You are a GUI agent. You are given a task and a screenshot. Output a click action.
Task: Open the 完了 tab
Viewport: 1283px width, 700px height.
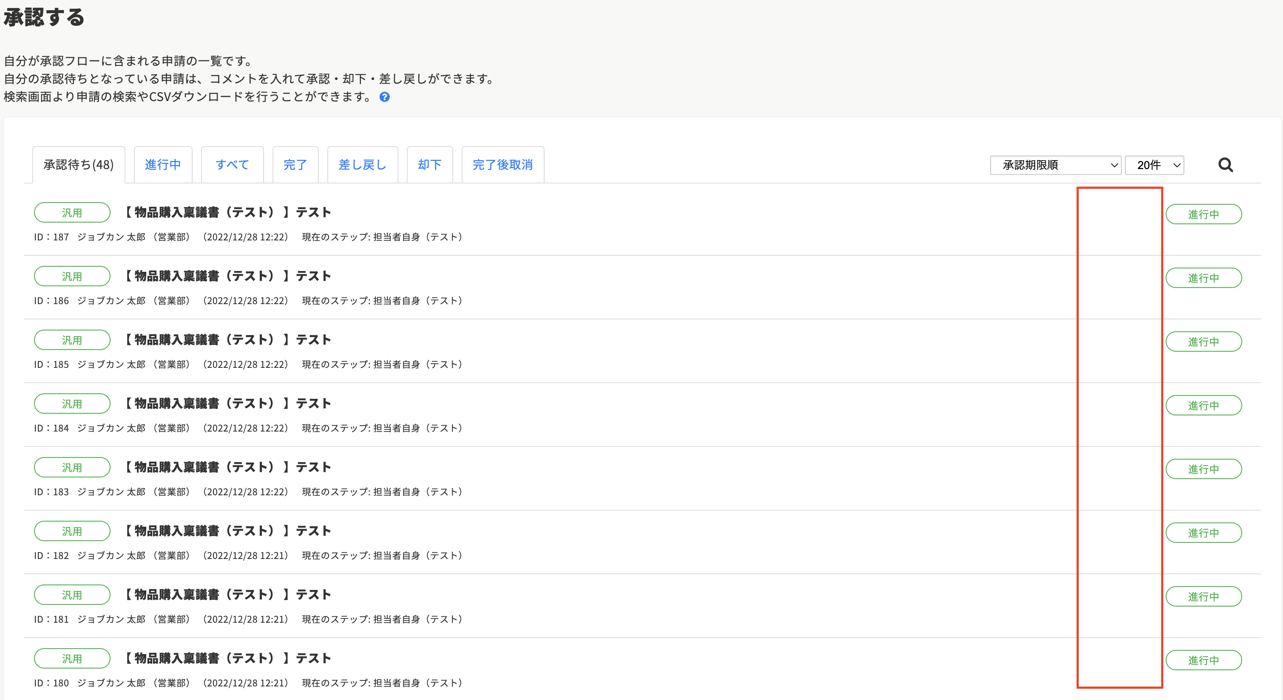coord(295,165)
